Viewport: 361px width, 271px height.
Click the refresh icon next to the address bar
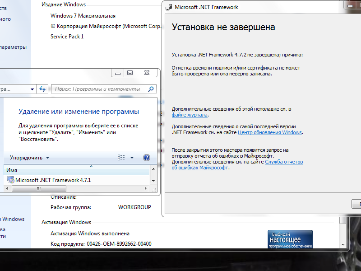tap(42, 89)
